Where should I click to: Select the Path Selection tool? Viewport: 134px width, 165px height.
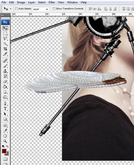click(x=5, y=114)
